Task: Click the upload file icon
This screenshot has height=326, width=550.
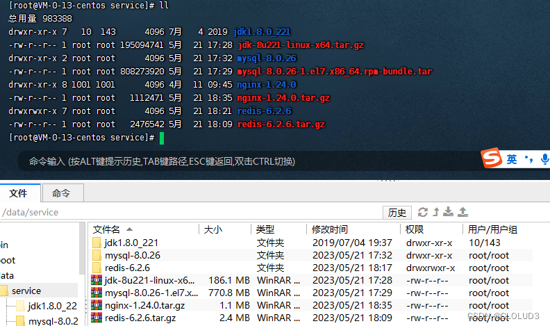Action: coord(462,211)
